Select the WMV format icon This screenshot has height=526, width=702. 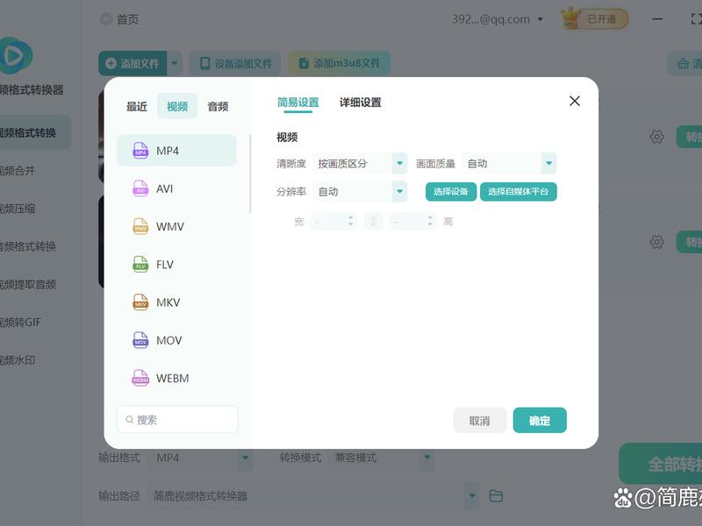(x=140, y=226)
